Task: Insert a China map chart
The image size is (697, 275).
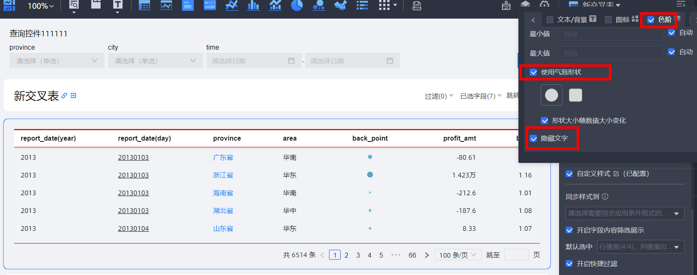Action: [x=340, y=5]
